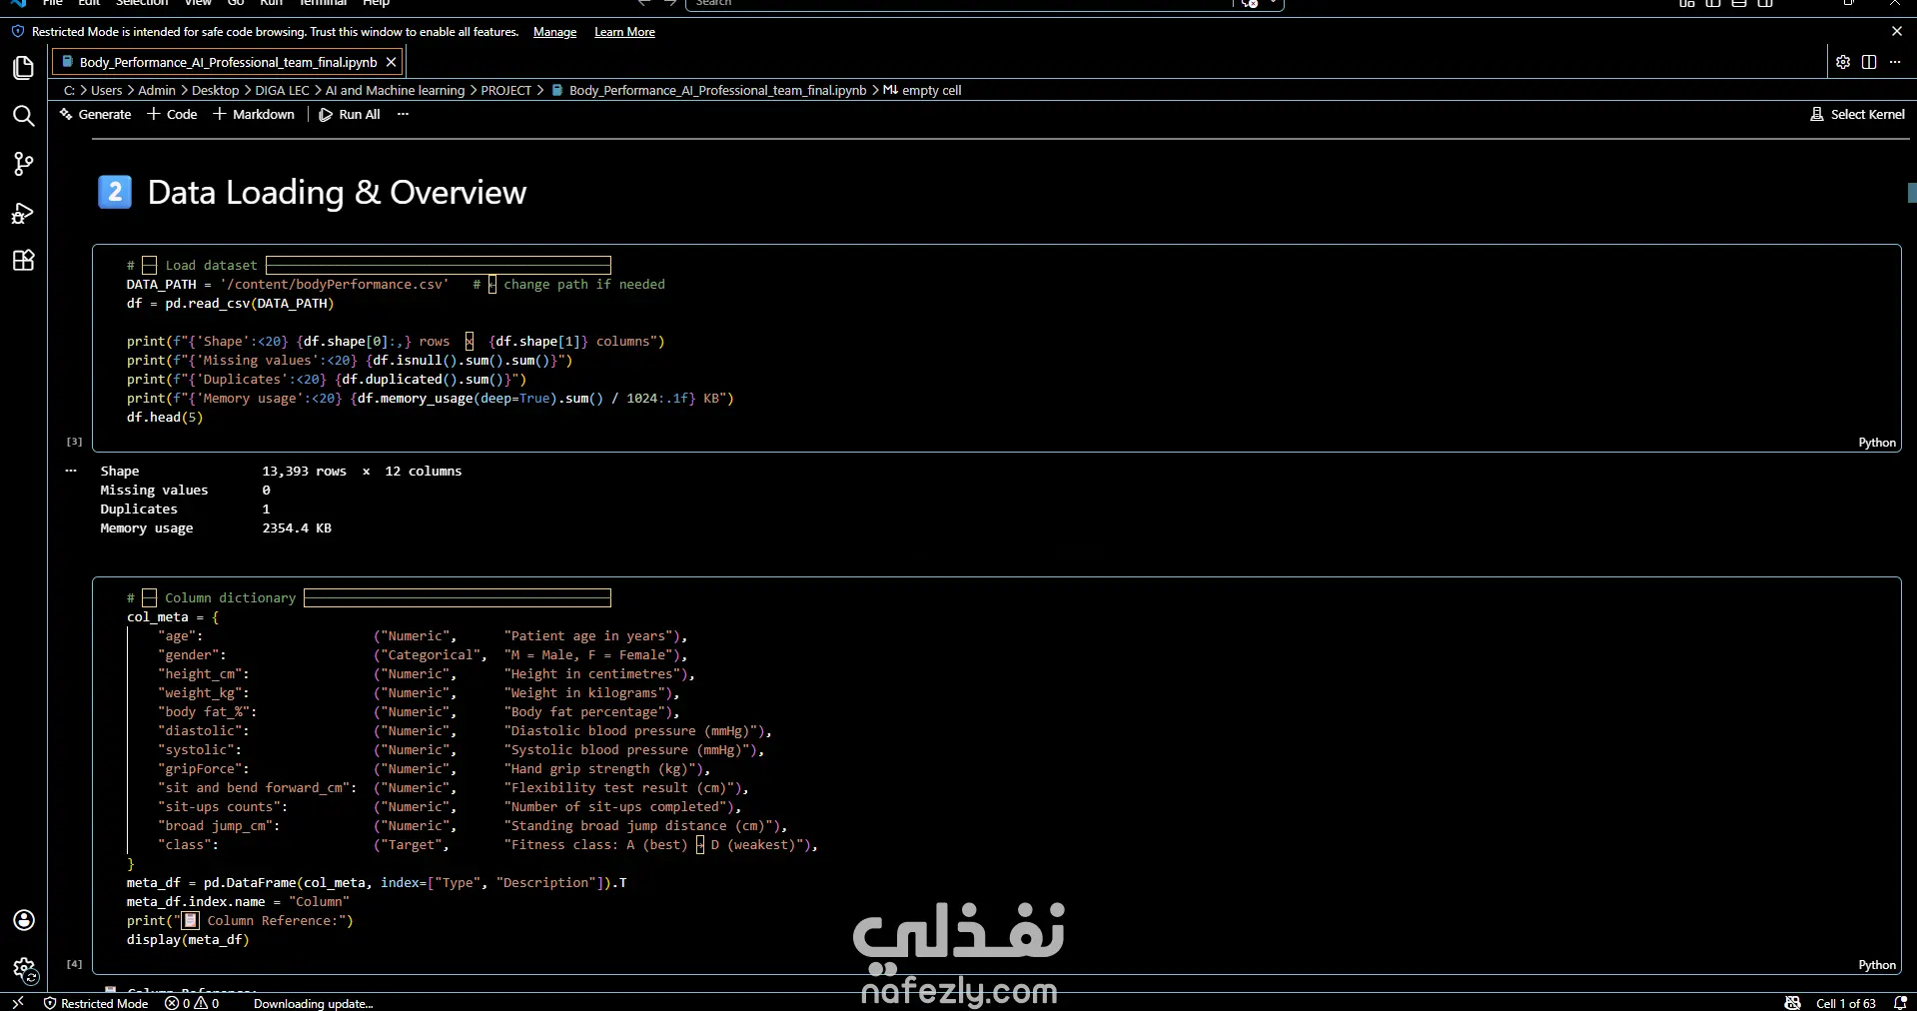Dismiss the Restricted Mode banner
The image size is (1917, 1011).
tap(1897, 32)
